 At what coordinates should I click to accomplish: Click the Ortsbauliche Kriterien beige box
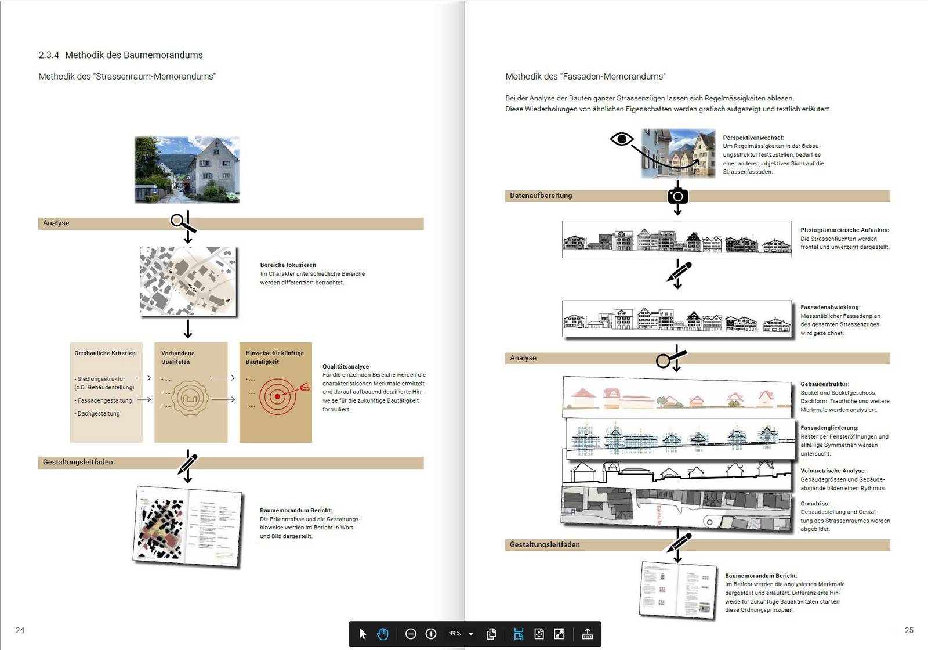point(106,392)
